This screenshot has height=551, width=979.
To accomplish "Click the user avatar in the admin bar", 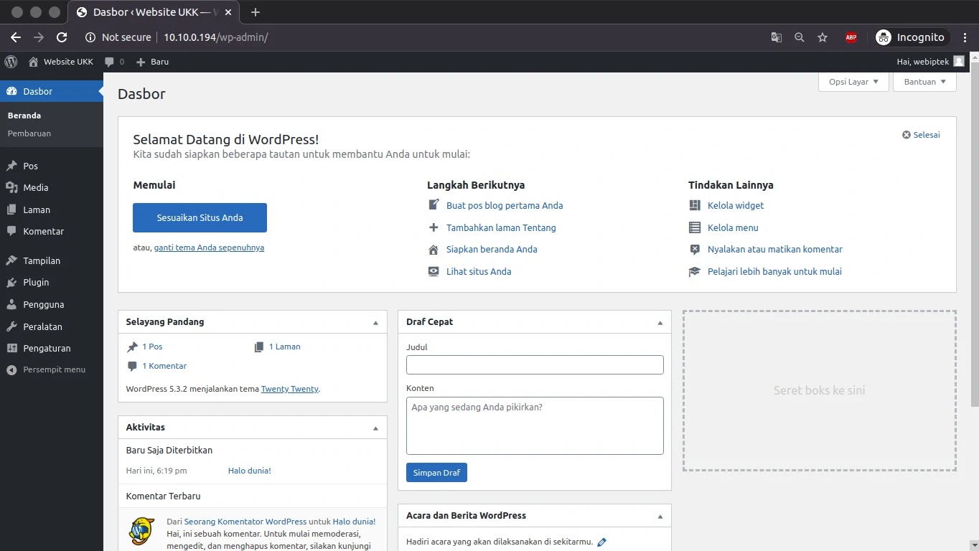I will 959,62.
